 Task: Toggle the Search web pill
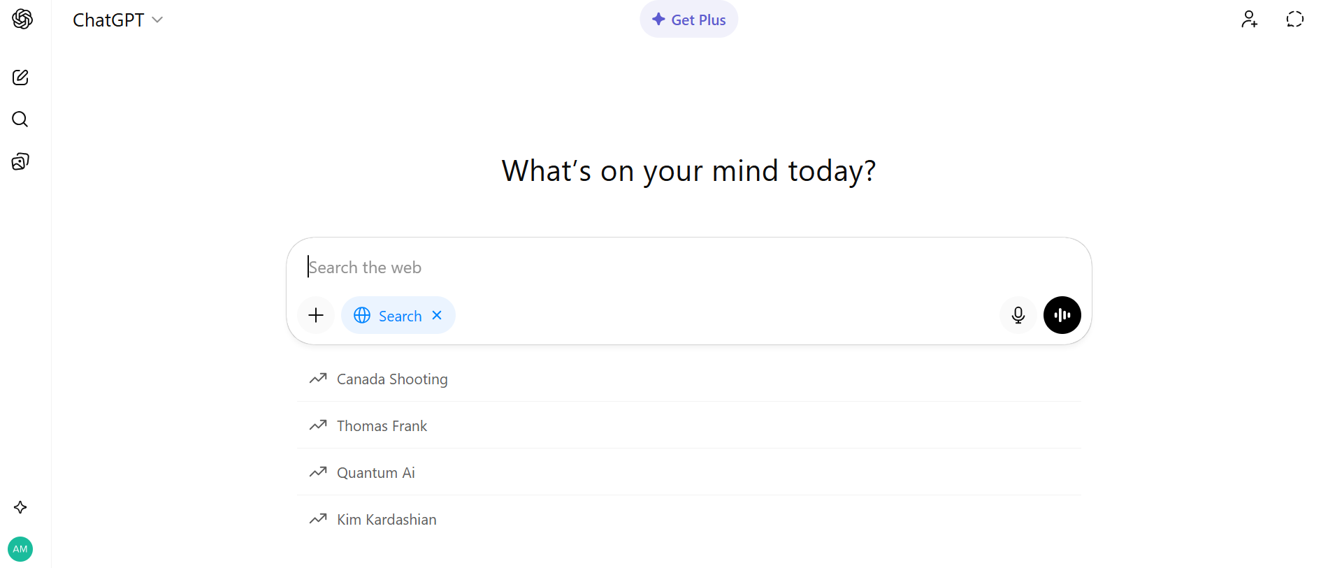[x=388, y=316]
